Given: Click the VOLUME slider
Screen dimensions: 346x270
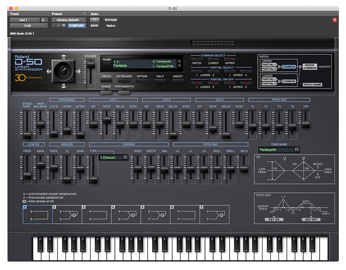Looking at the screenshot, I should pyautogui.click(x=90, y=64).
